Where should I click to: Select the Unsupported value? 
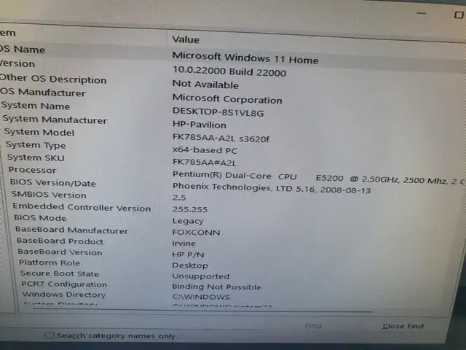[x=201, y=276]
